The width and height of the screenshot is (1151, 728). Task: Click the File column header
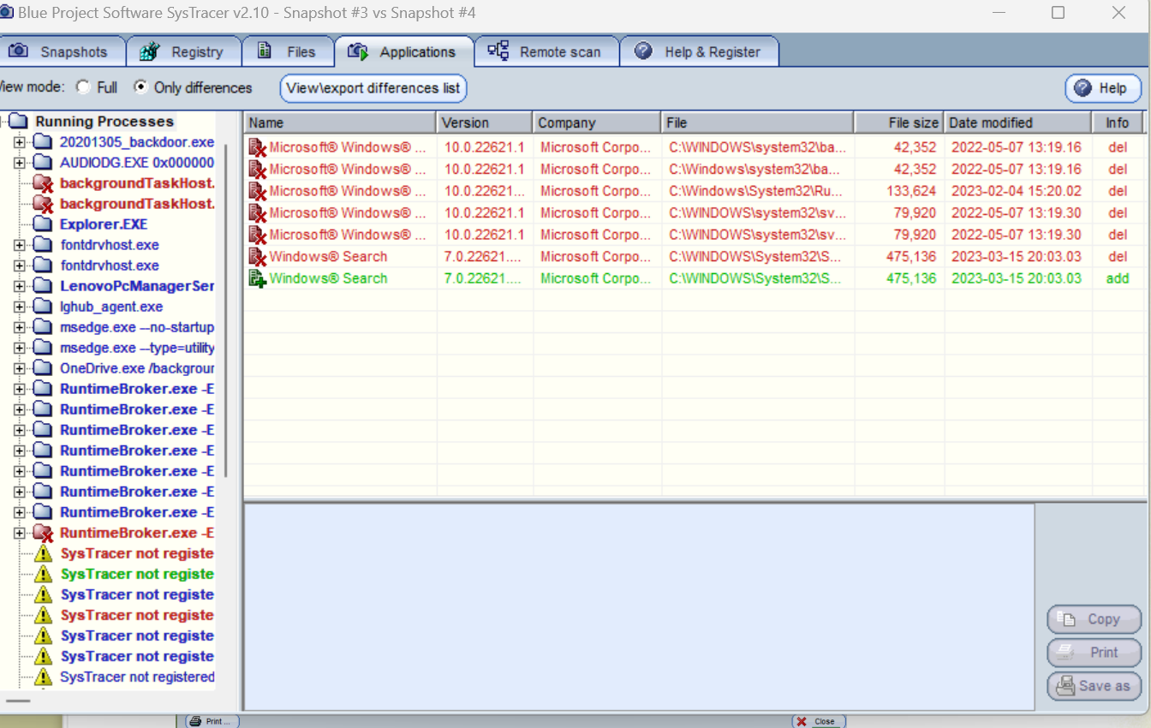point(758,122)
